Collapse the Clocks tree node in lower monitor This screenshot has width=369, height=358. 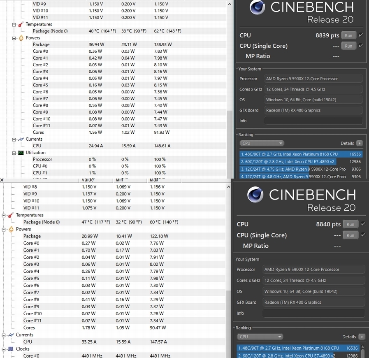point(4,349)
